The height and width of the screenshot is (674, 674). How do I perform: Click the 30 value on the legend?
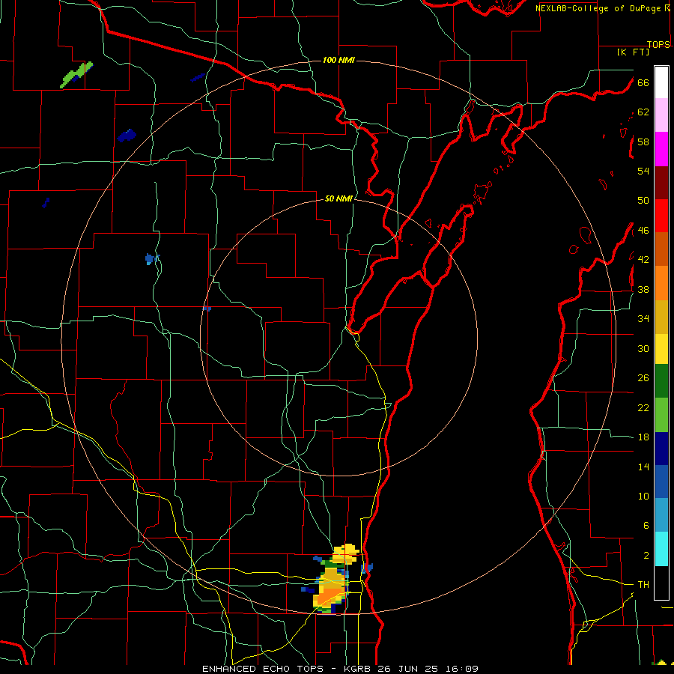[x=643, y=348]
